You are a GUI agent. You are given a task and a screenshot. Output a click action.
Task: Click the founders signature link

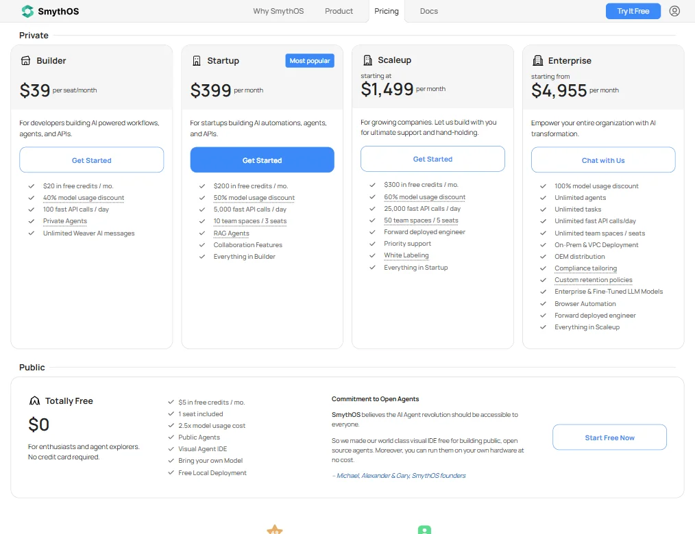pyautogui.click(x=401, y=476)
